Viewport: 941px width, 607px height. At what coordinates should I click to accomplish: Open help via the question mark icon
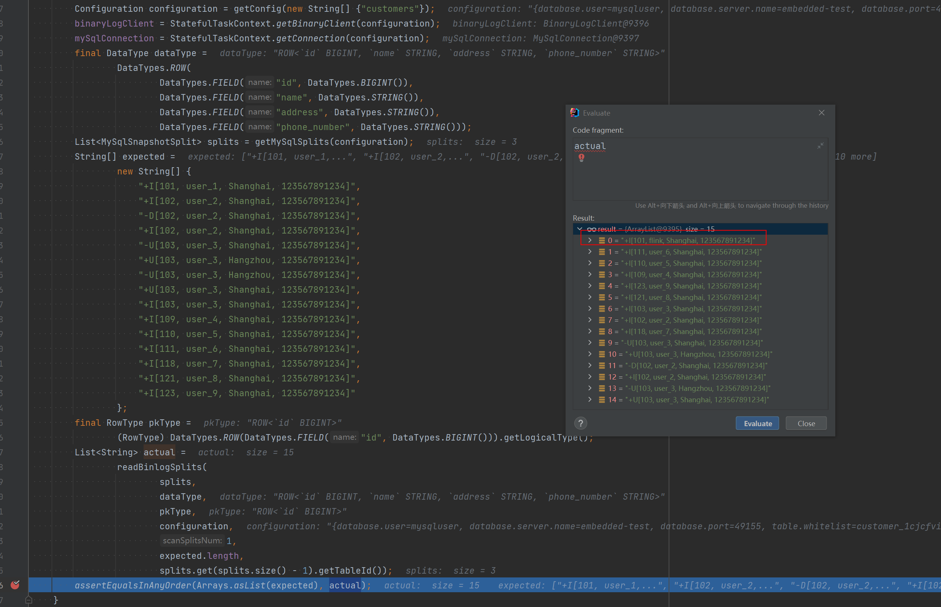point(581,423)
